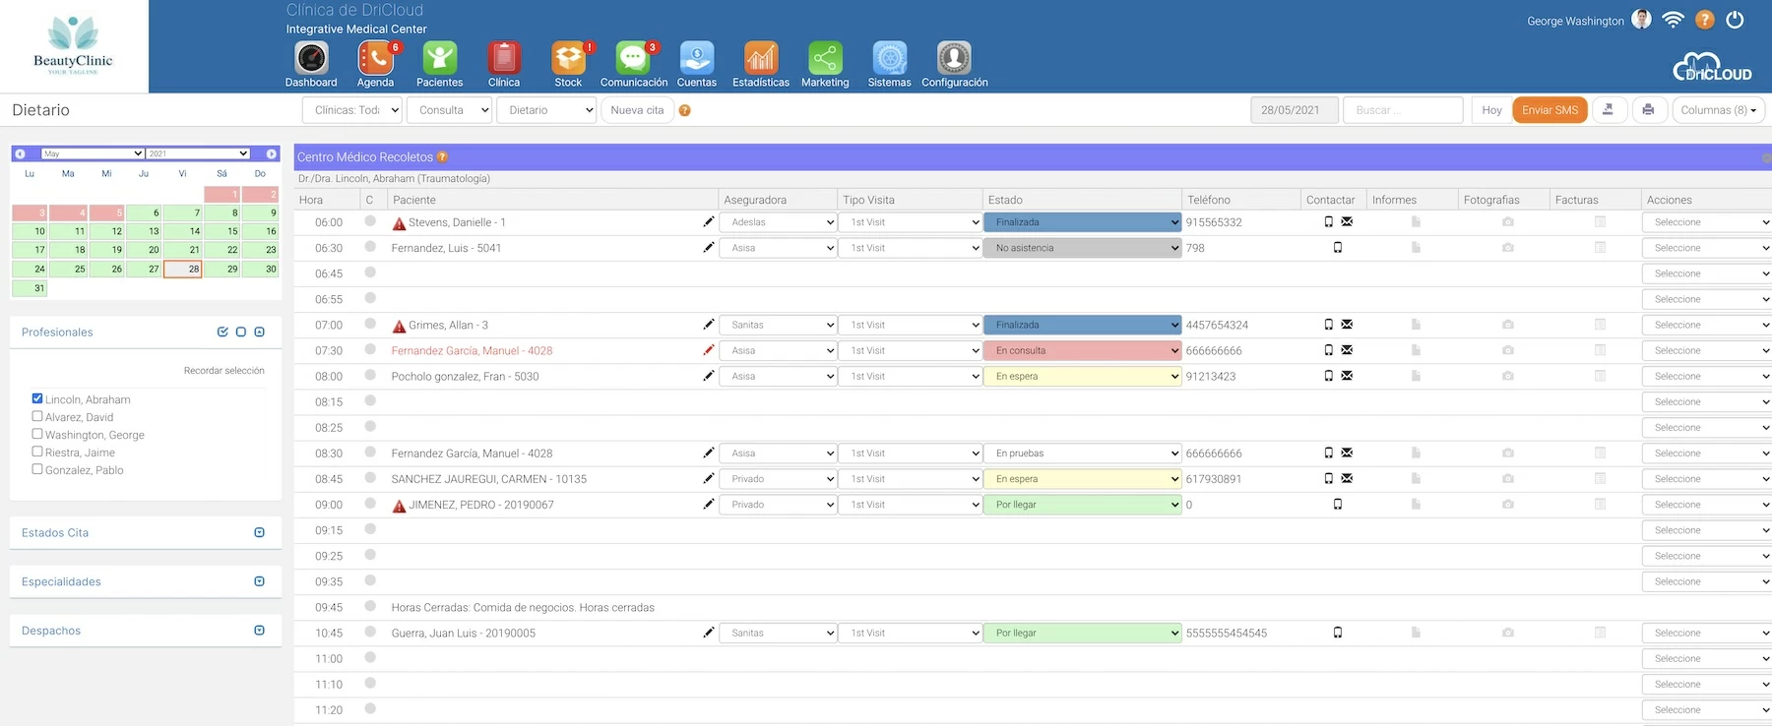The height and width of the screenshot is (726, 1772).
Task: Click envelope icon for Grimes, Allan
Action: coord(1347,325)
